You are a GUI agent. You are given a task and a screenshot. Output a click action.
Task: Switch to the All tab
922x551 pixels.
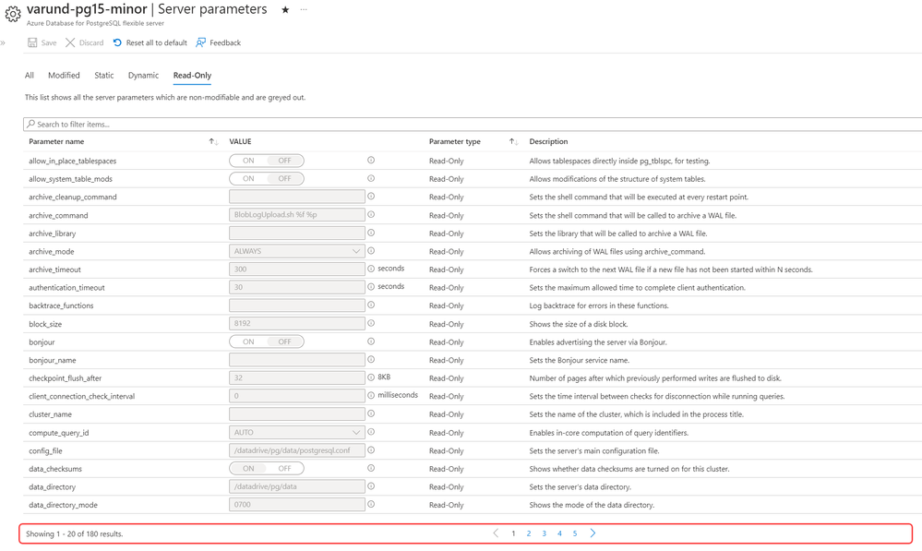30,76
